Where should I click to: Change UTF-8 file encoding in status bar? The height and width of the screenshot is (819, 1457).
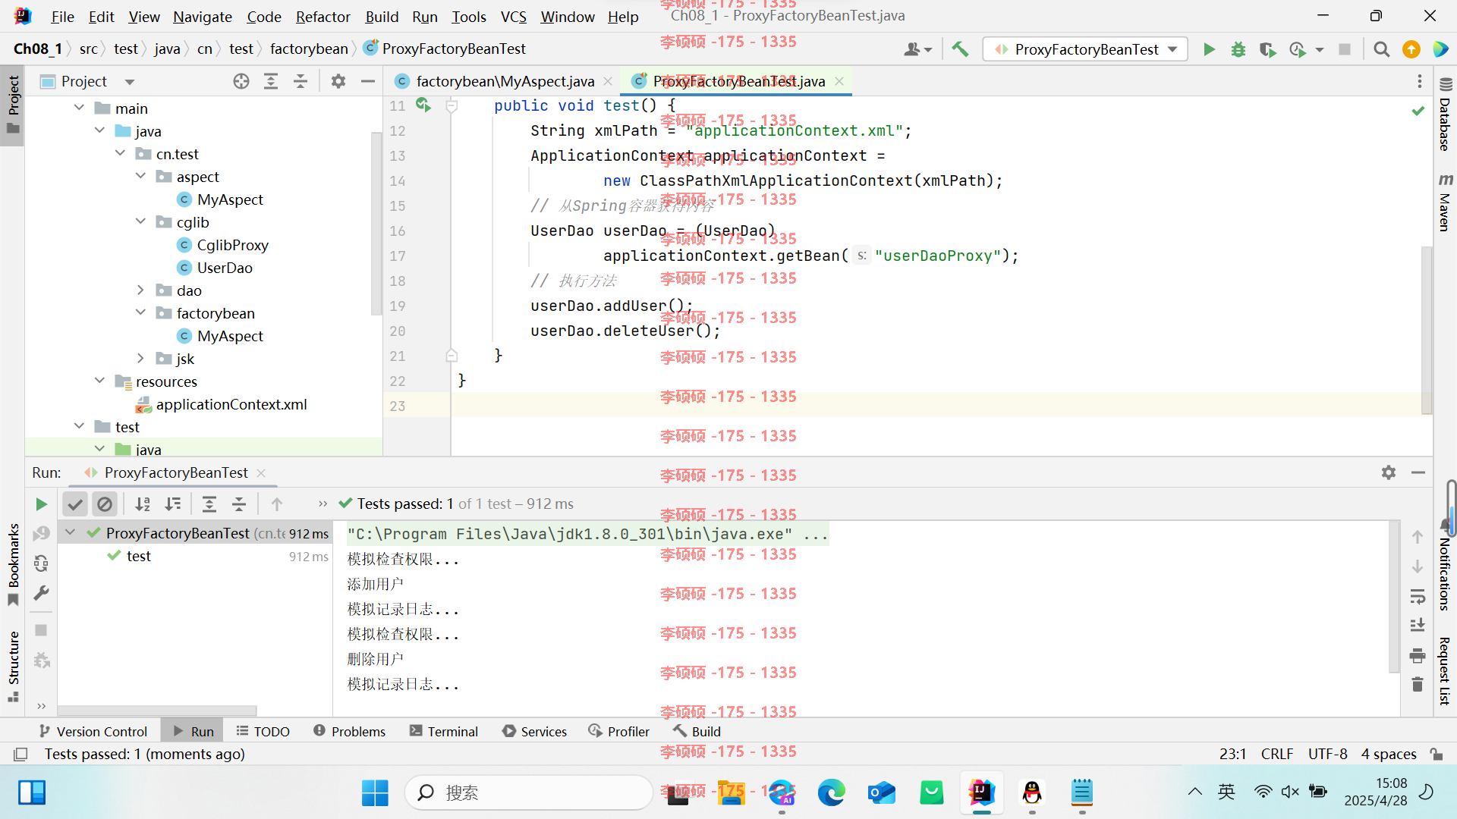click(x=1327, y=754)
